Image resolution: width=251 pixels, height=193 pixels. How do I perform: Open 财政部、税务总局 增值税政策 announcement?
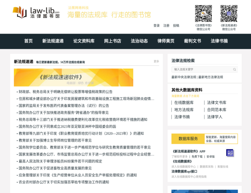[66, 92]
